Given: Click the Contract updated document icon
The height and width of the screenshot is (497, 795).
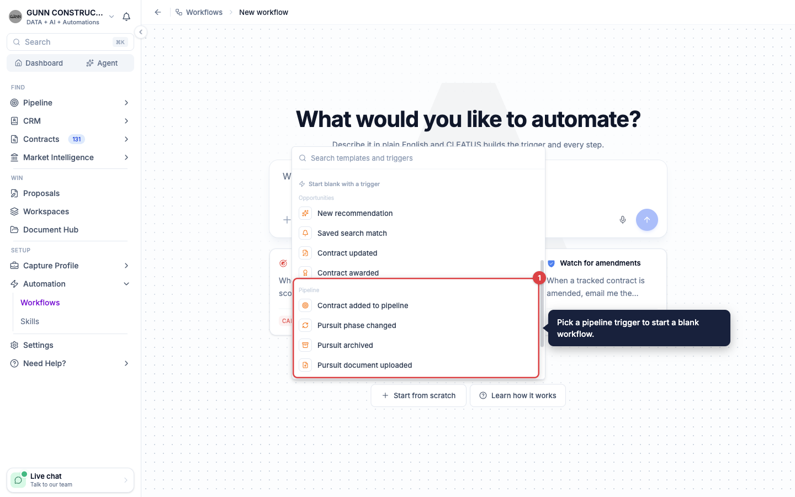Looking at the screenshot, I should [305, 253].
